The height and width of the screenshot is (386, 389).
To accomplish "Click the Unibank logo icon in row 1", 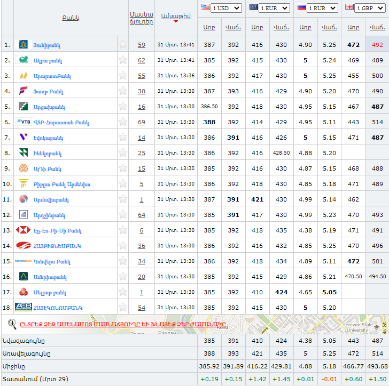I will tap(24, 45).
